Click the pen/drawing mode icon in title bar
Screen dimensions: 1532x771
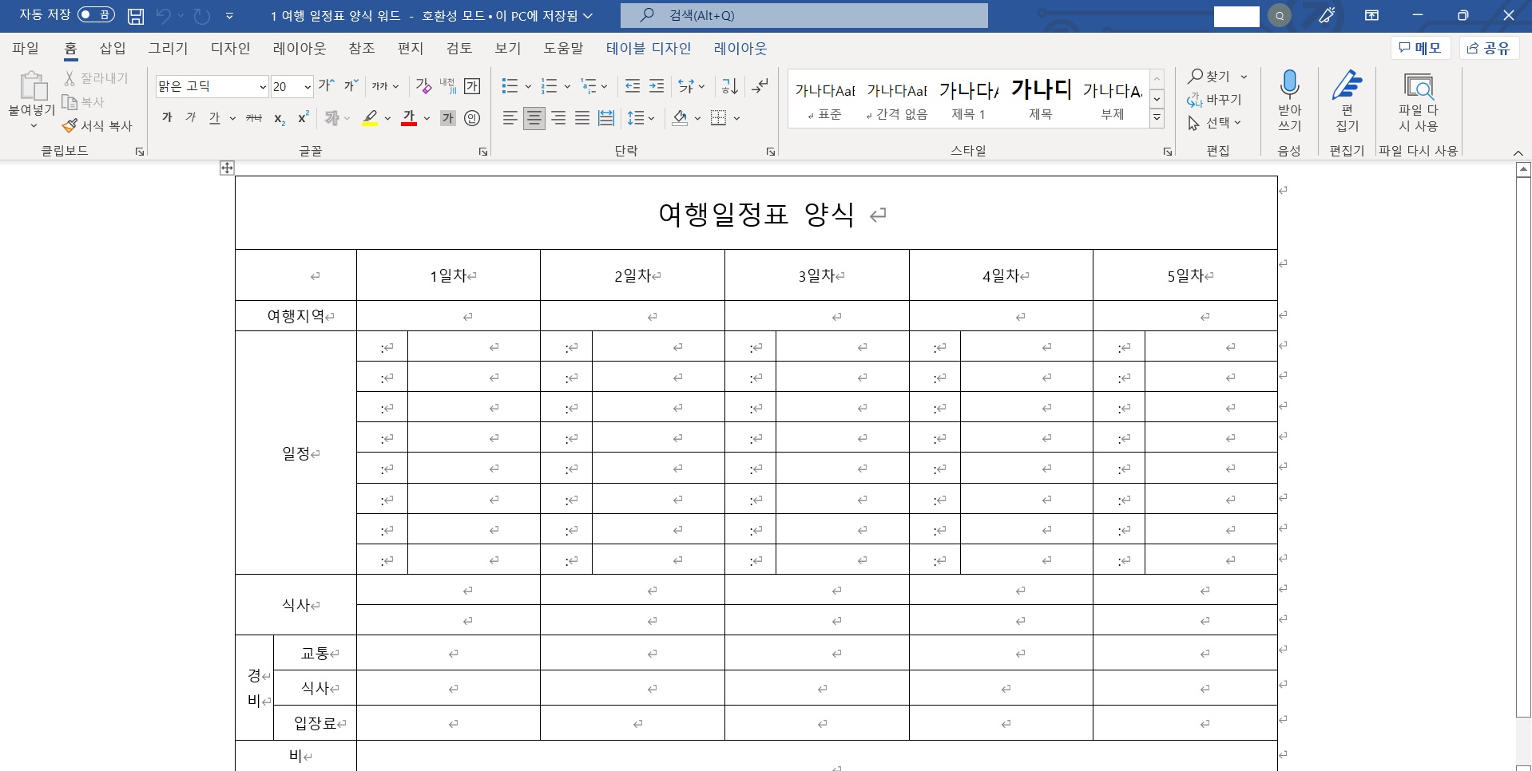pyautogui.click(x=1327, y=15)
